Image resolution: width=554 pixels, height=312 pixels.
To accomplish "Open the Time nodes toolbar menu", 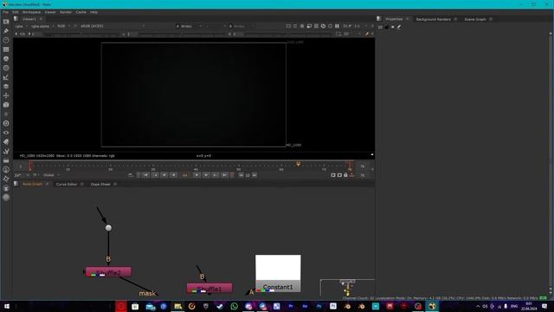I will point(6,40).
